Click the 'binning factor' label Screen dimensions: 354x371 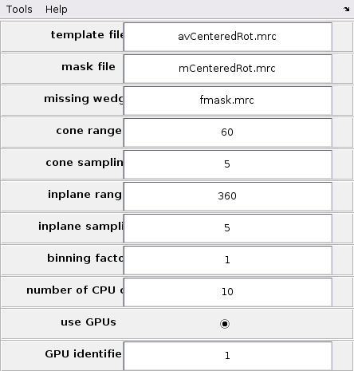pyautogui.click(x=85, y=259)
